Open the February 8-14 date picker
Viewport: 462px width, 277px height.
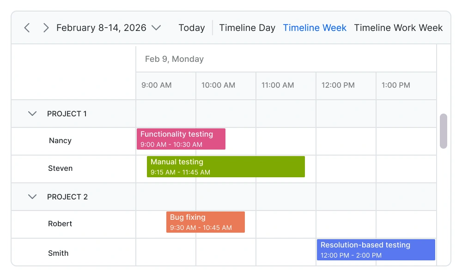pos(156,28)
